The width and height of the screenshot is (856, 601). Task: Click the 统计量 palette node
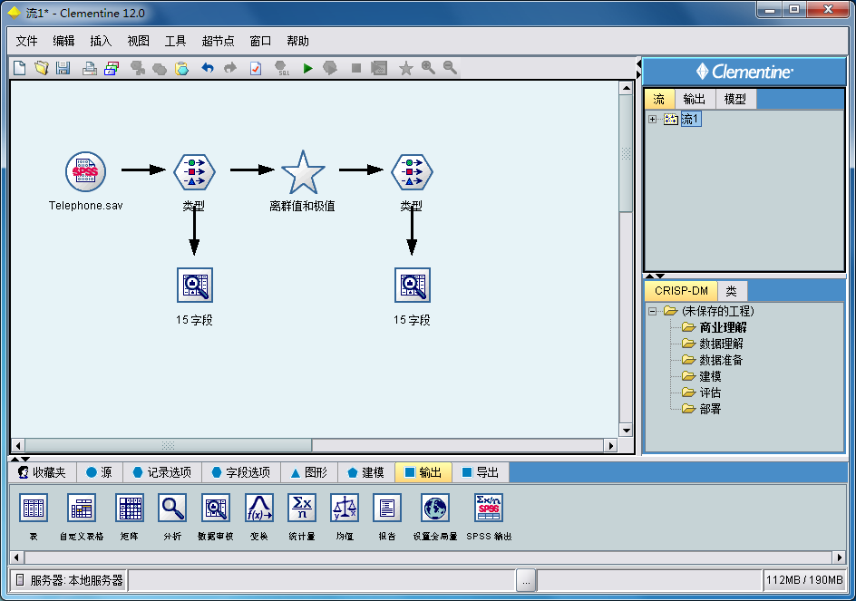[302, 508]
